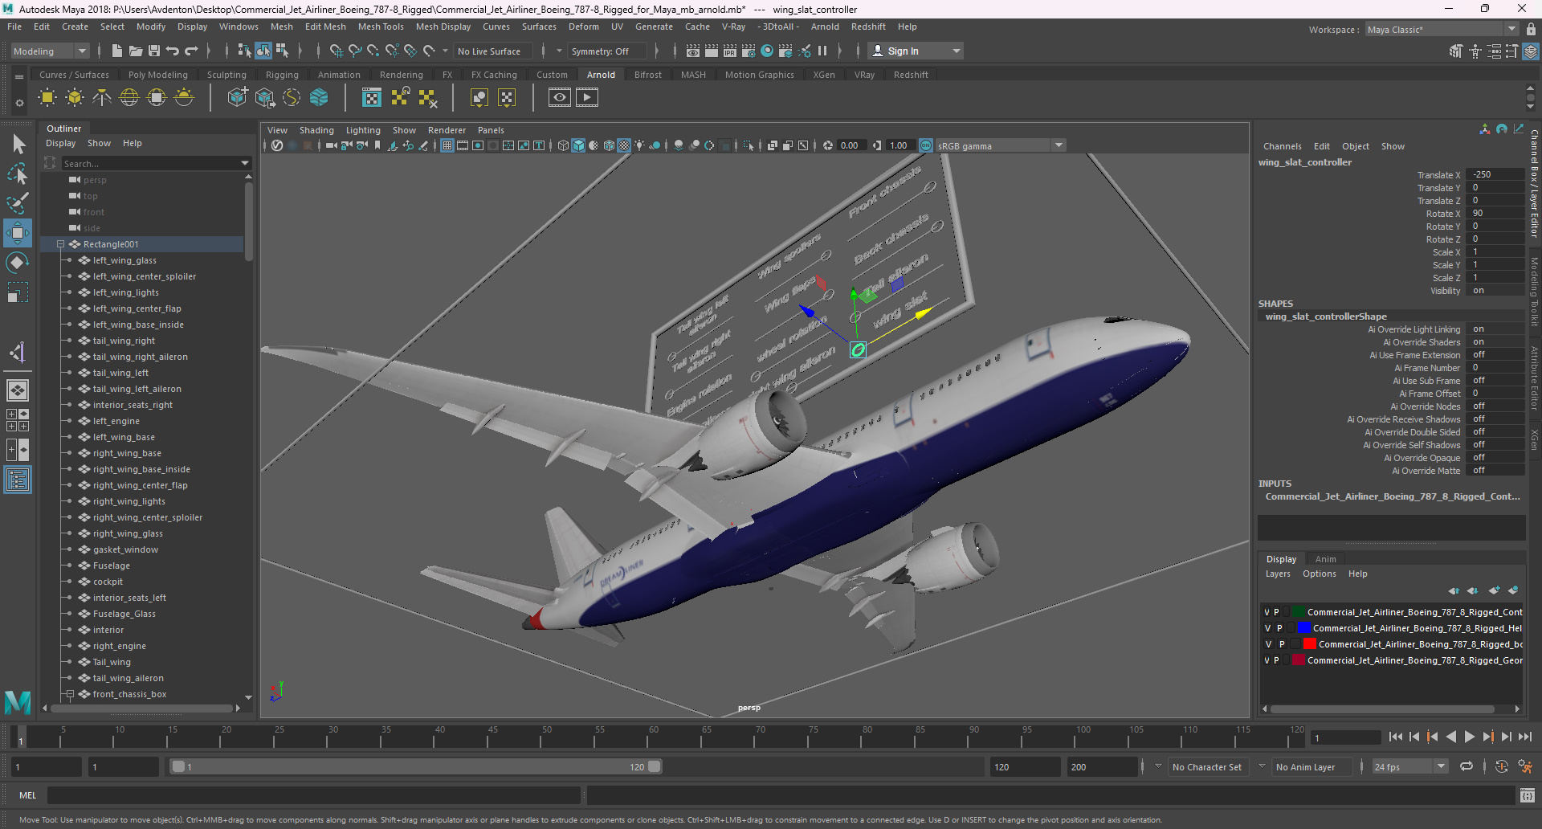Open the Mesh Tools menu
The width and height of the screenshot is (1542, 829).
(381, 27)
